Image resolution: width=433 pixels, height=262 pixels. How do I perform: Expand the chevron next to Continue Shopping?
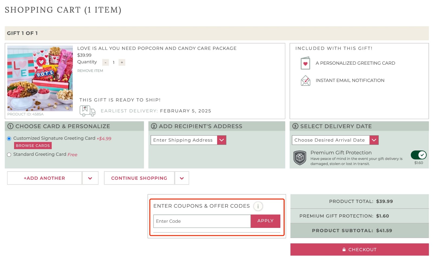182,178
